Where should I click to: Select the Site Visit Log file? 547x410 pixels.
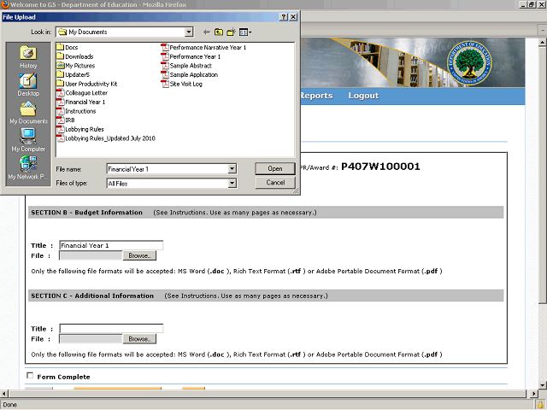(182, 84)
